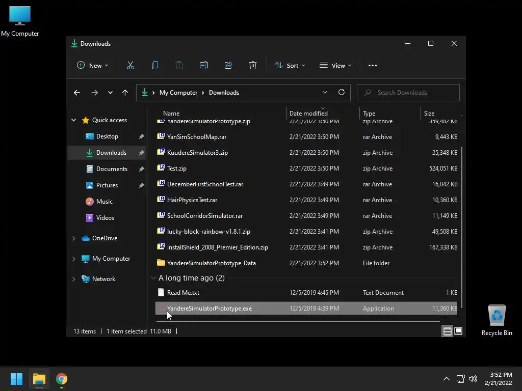Select Documents in navigation pane
Viewport: 522px width, 391px height.
coord(107,169)
